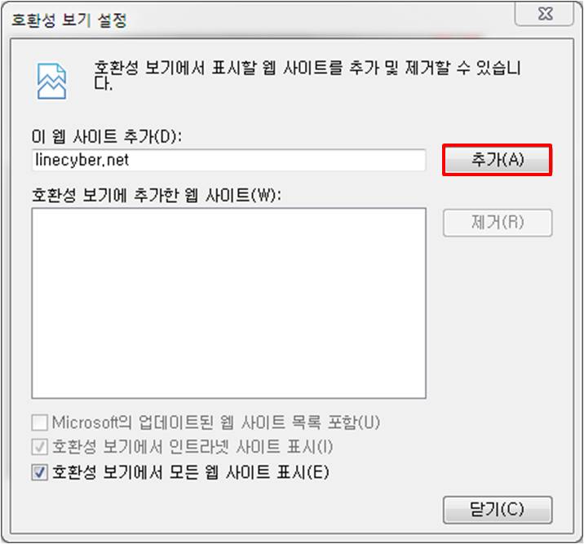Click the description text about adding and removing sites
Viewport: 584px width, 544px height.
click(x=307, y=75)
